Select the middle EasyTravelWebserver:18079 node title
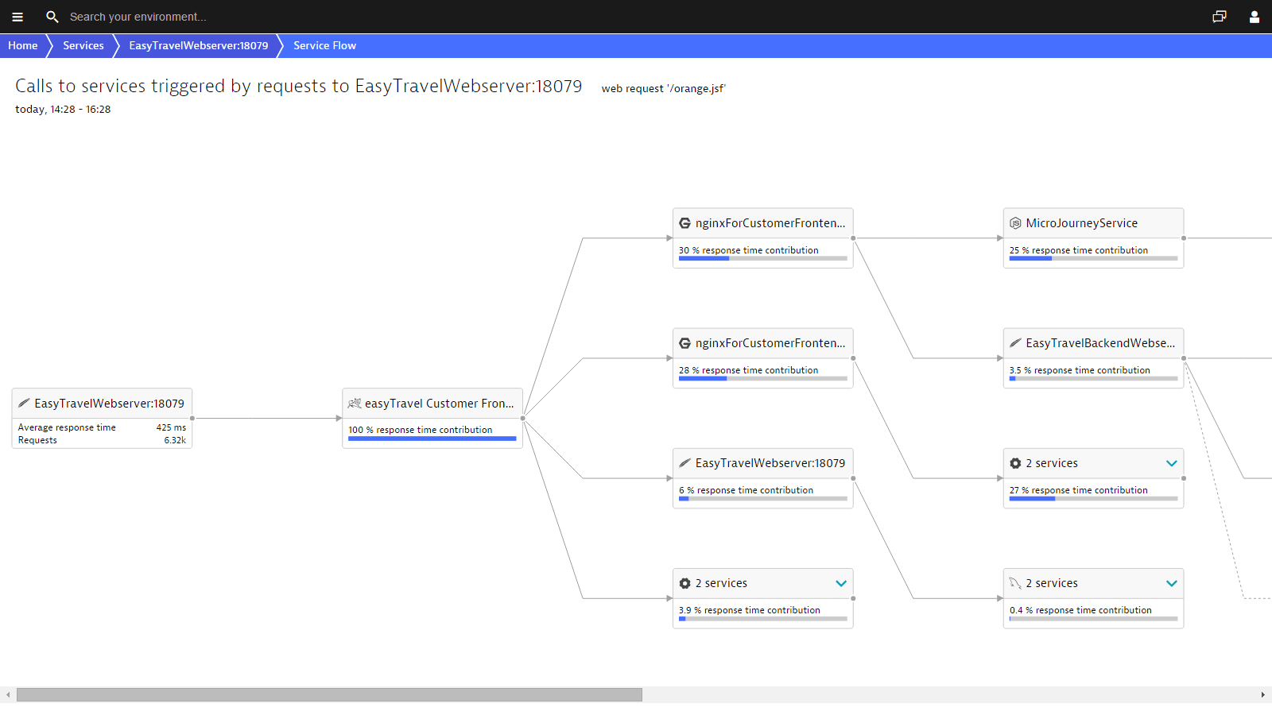 click(x=770, y=463)
